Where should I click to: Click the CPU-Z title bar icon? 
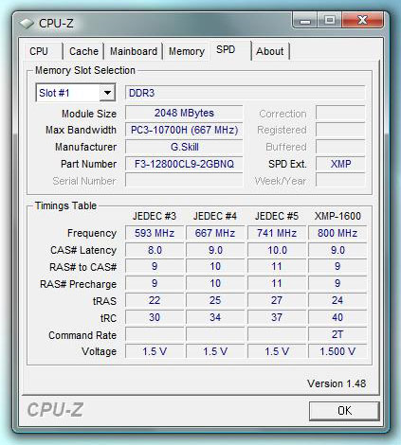point(27,24)
